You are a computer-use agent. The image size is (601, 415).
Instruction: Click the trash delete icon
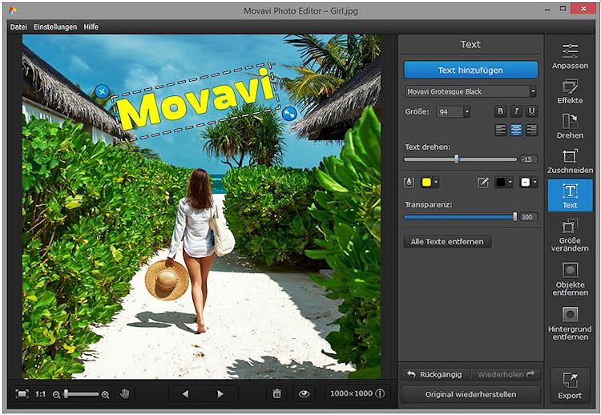(x=276, y=393)
